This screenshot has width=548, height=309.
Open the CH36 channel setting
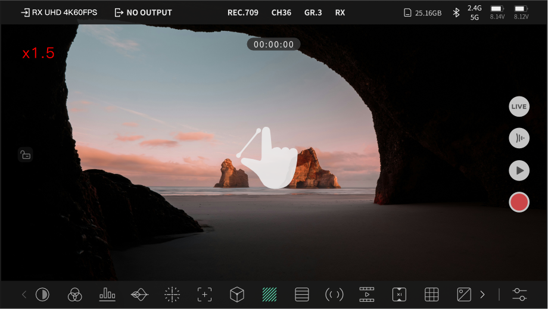pyautogui.click(x=281, y=13)
